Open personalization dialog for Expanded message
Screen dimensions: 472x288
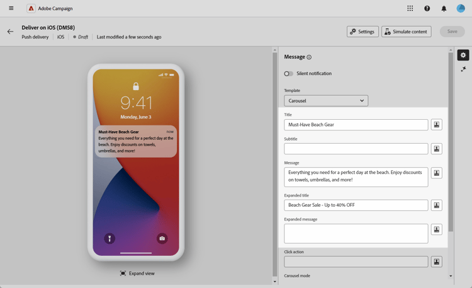(437, 229)
